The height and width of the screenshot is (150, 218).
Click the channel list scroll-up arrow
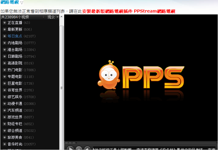coord(62,17)
